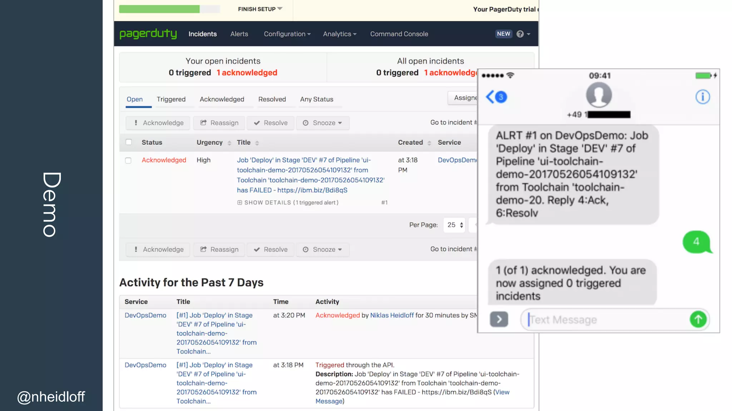Select all incidents with header checkbox
The image size is (732, 411).
click(x=129, y=142)
